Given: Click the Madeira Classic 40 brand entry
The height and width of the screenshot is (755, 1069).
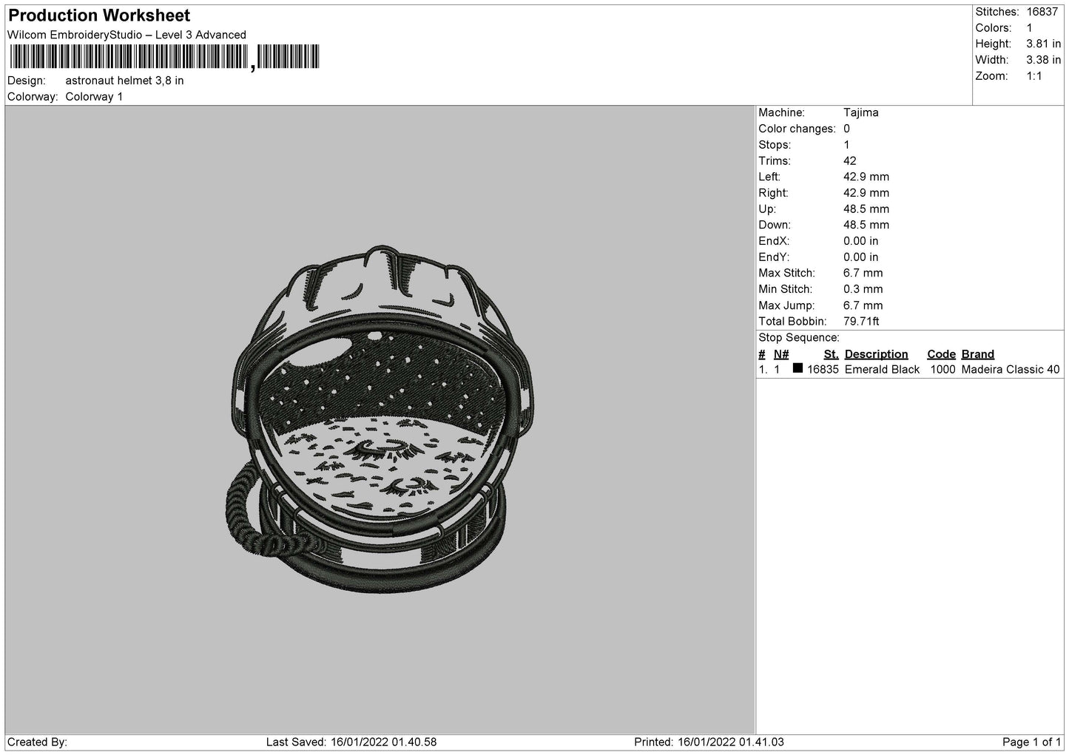Looking at the screenshot, I should point(1010,370).
